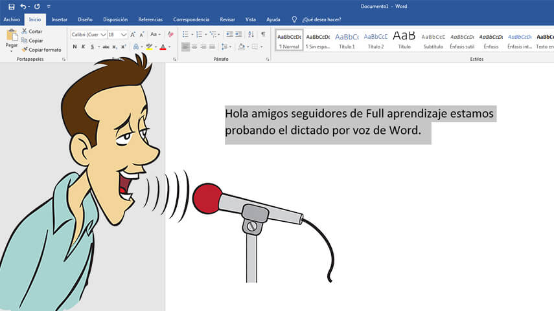Click the paragraph shading bucket icon
Viewport: 554px width, 311px height.
pos(241,47)
